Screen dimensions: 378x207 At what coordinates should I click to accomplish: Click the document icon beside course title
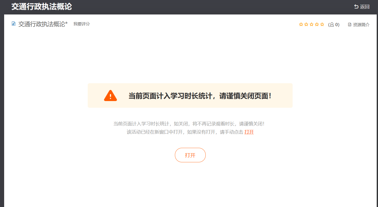14,24
